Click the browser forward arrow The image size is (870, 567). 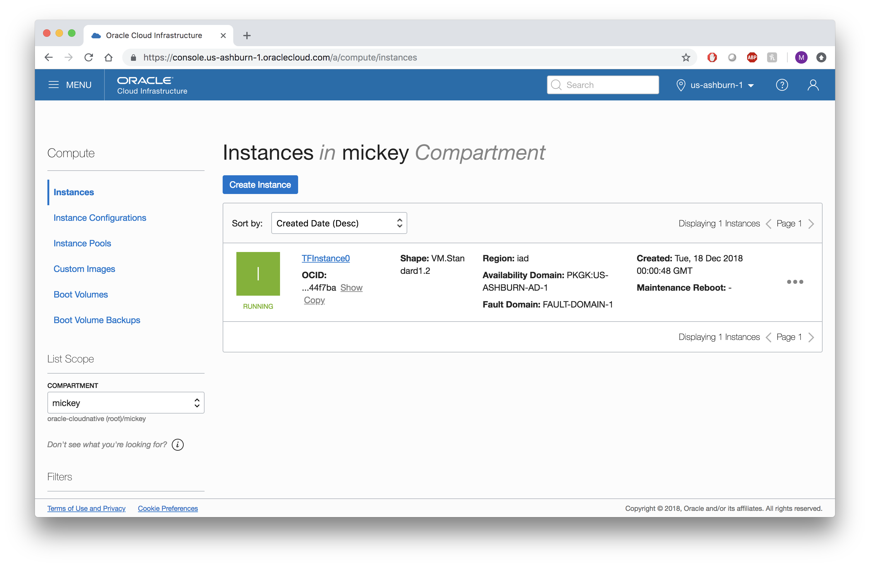(68, 57)
